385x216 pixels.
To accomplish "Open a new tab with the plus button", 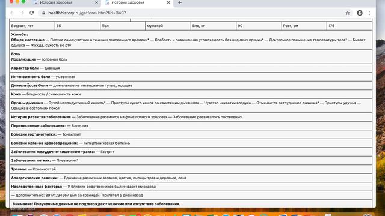I will click(x=180, y=2).
